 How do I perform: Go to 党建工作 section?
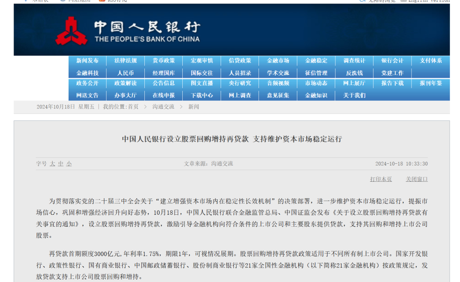pyautogui.click(x=393, y=73)
